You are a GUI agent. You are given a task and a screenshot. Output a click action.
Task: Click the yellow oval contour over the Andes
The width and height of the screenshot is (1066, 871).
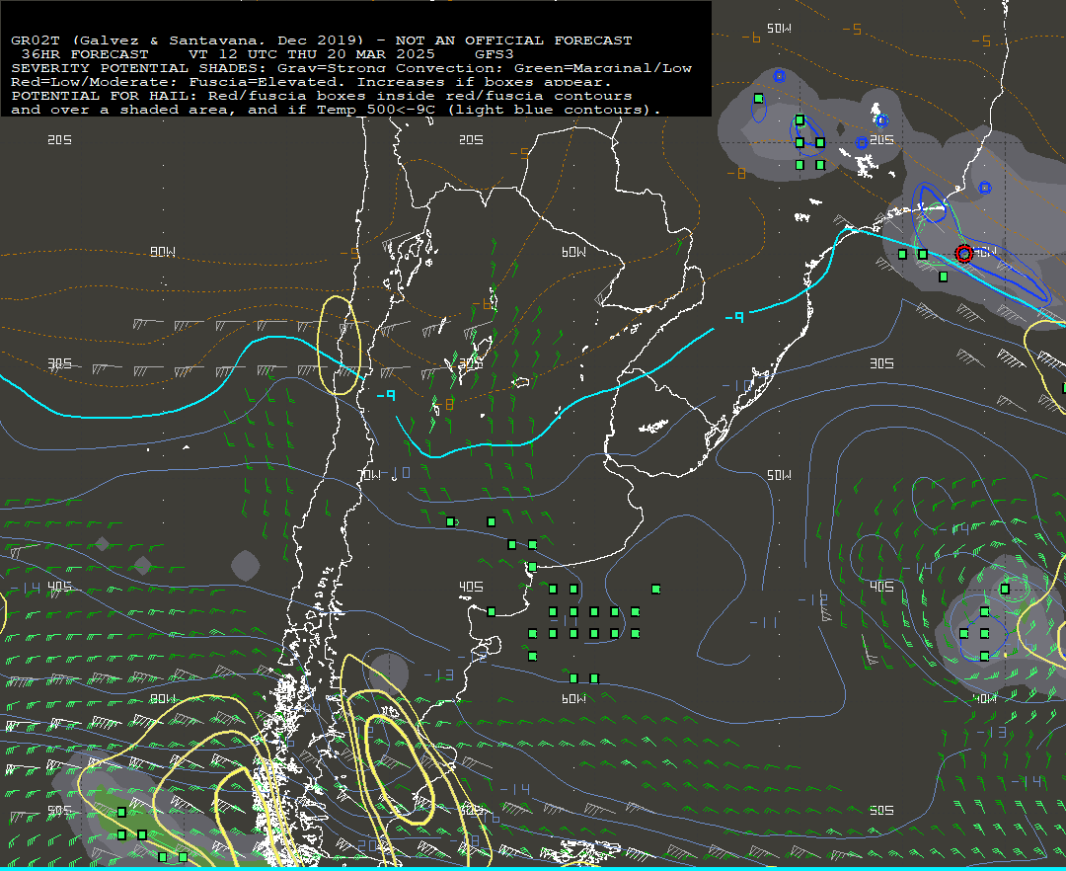coord(339,346)
